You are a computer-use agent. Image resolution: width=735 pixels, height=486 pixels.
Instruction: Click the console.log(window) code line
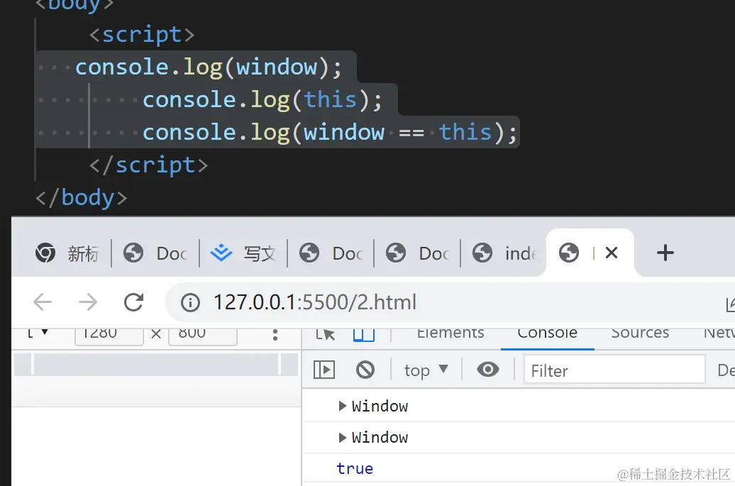(x=209, y=67)
